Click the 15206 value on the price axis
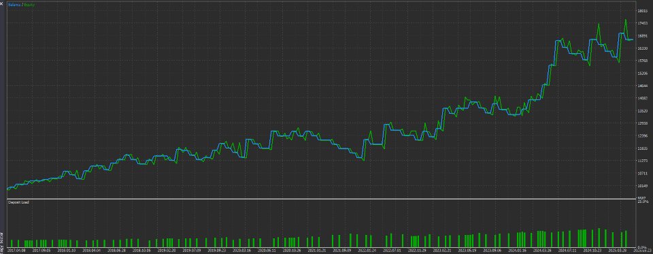Screen dimensions: 653x254 [x=643, y=74]
